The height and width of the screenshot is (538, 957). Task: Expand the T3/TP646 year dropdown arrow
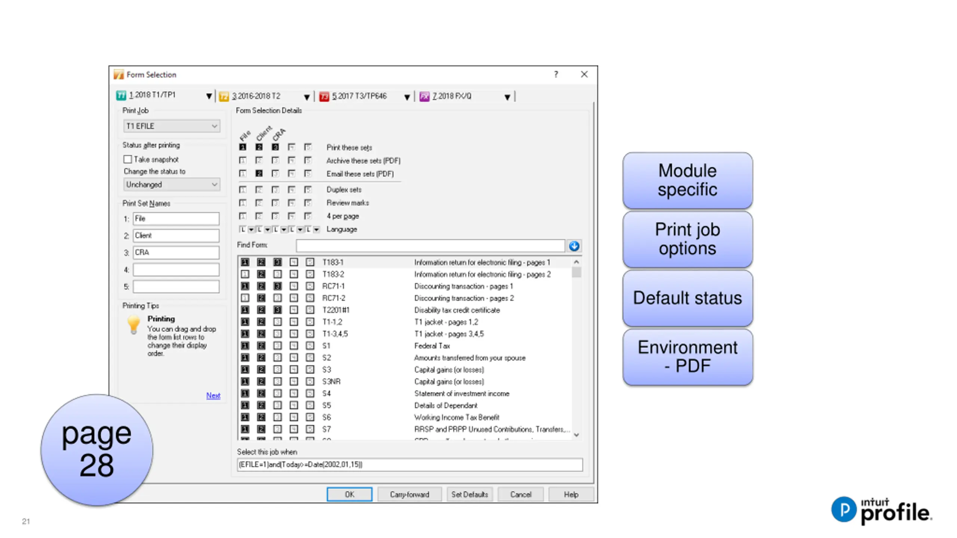(407, 97)
